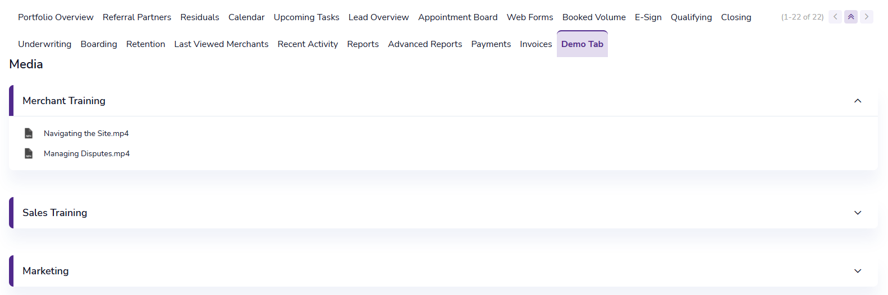This screenshot has height=295, width=888.
Task: Select the Appointment Board tab
Action: (457, 17)
